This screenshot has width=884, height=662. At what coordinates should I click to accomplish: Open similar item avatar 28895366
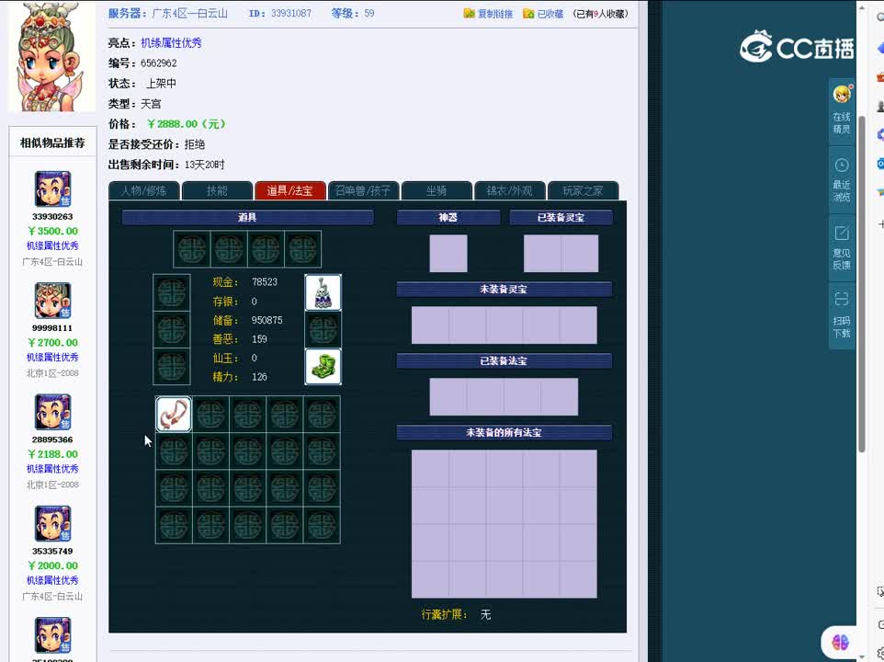click(x=52, y=412)
